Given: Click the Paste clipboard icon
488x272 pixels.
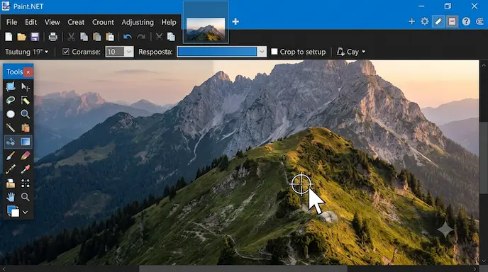Looking at the screenshot, I should 96,37.
